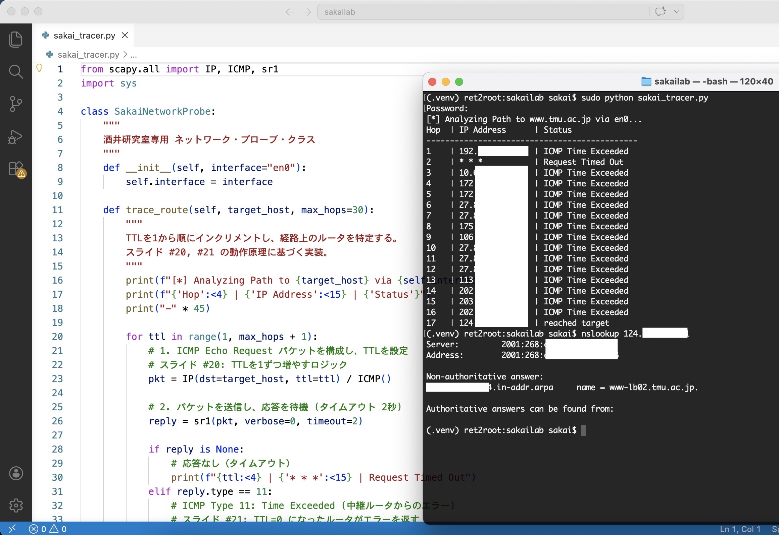Open the AI chat icon in title bar

[661, 11]
